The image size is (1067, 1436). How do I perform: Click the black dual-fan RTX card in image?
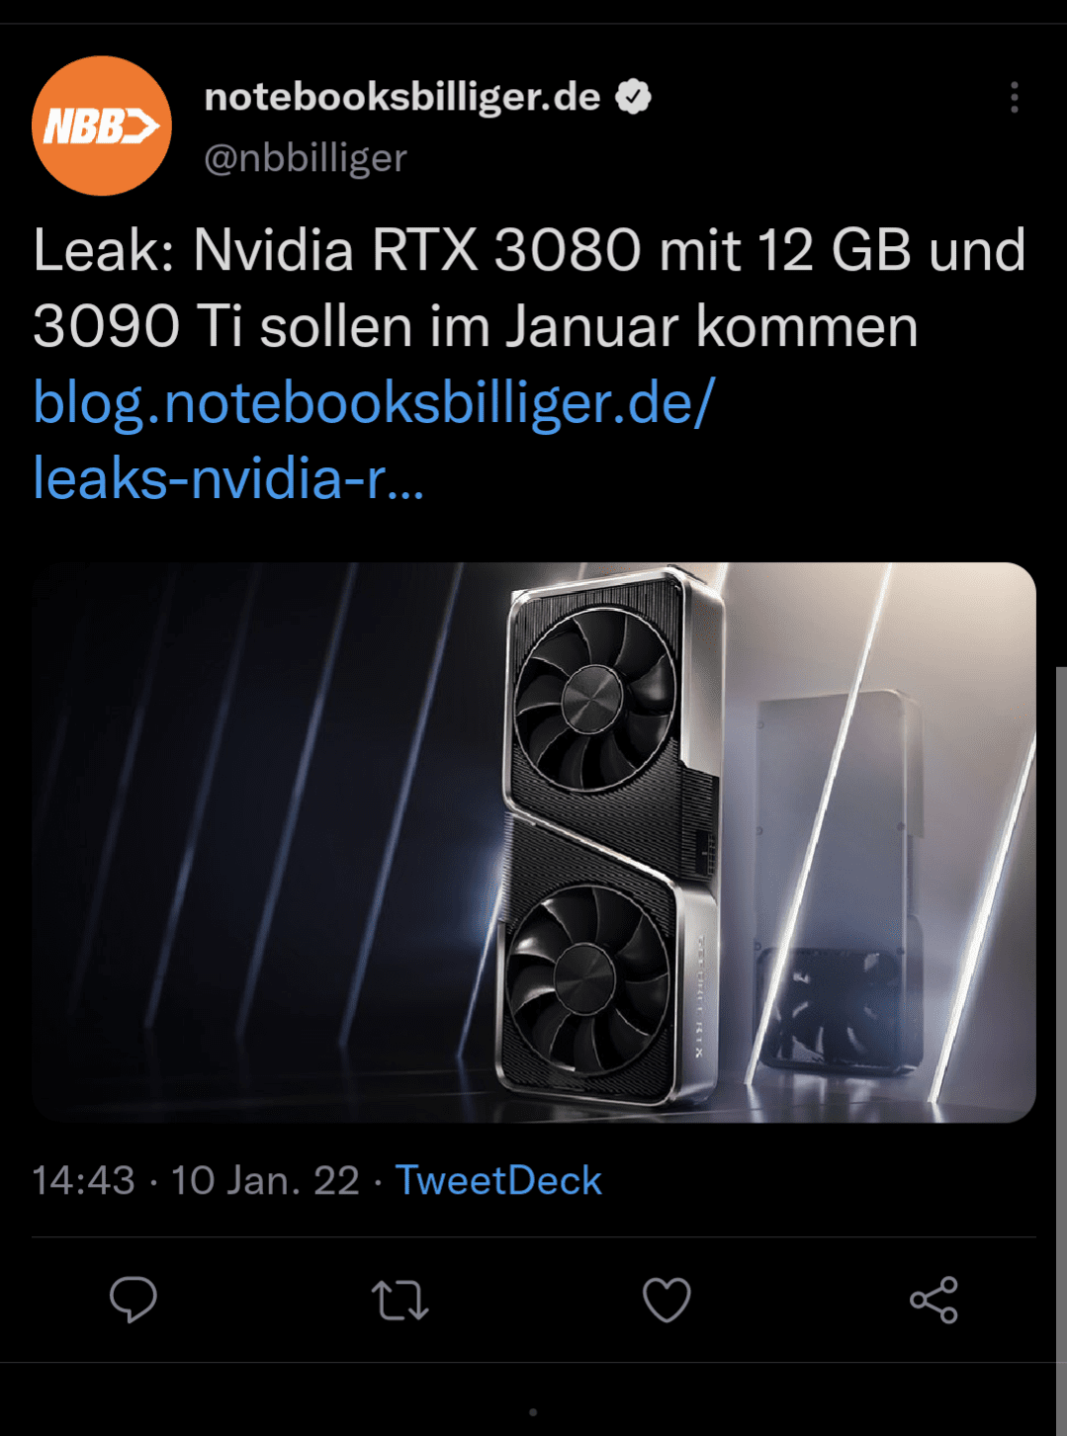tap(605, 838)
